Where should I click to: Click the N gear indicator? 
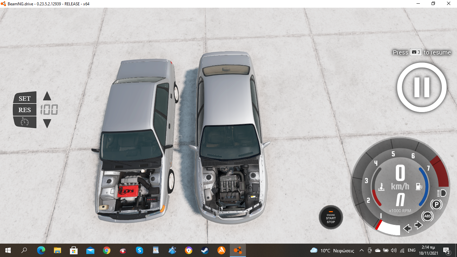[x=400, y=200]
